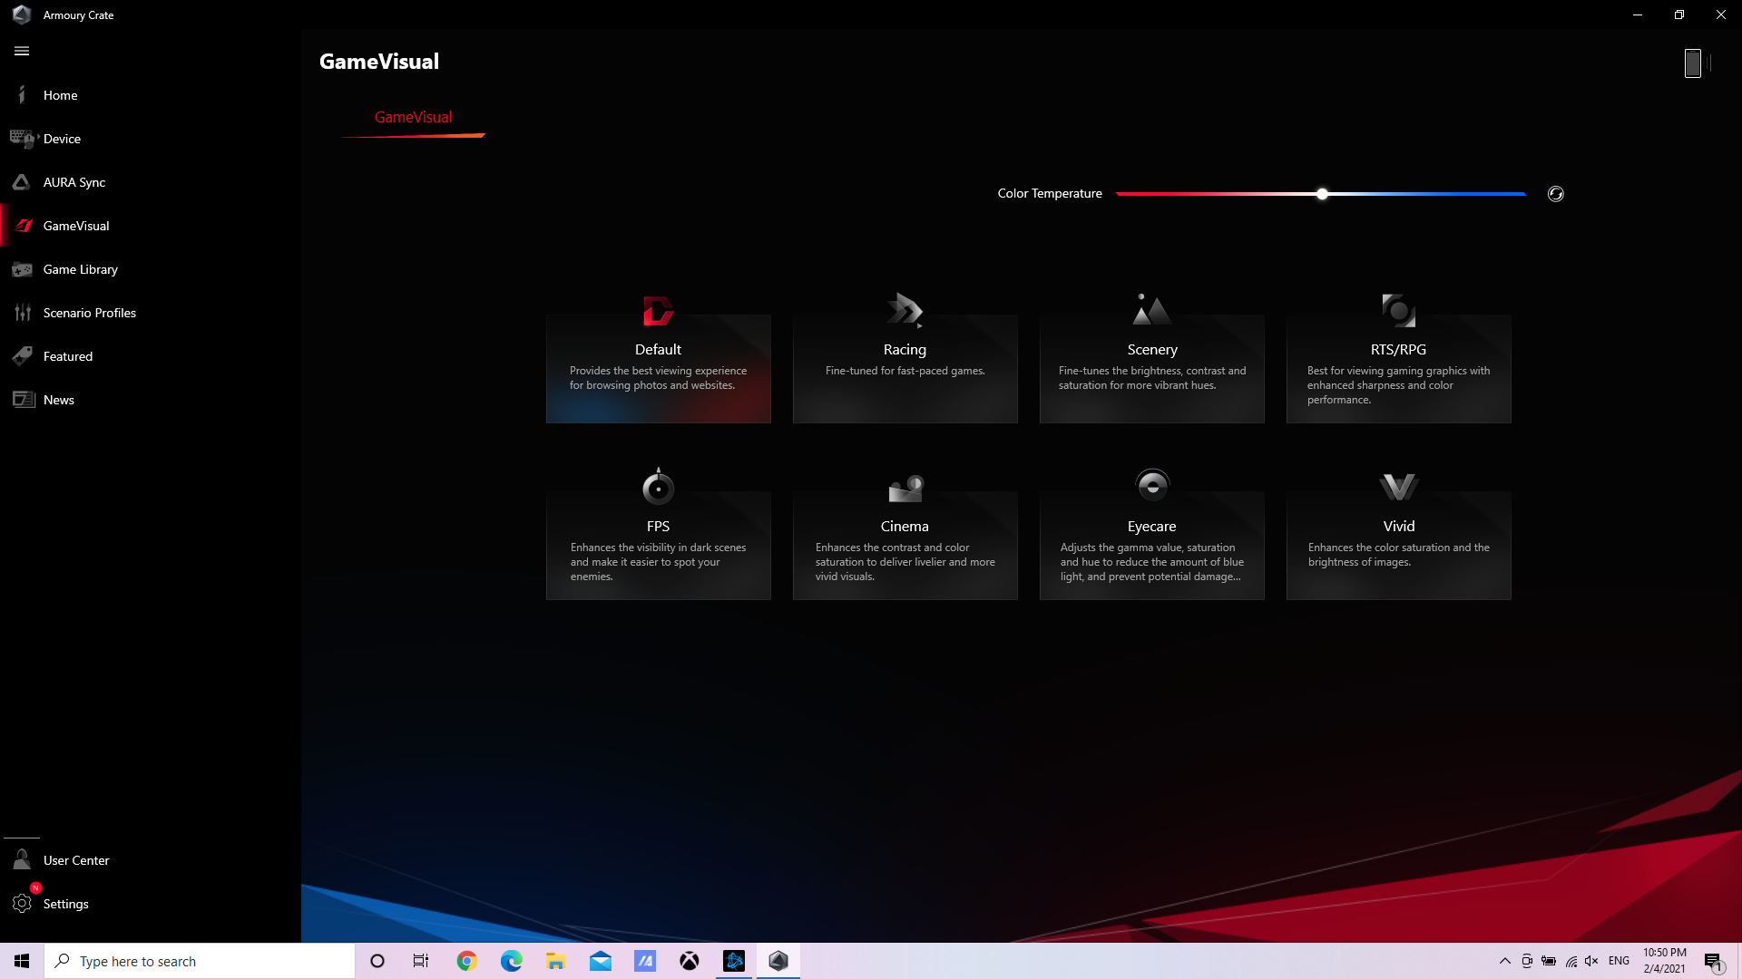
Task: Go to Home in sidebar menu
Action: (60, 95)
